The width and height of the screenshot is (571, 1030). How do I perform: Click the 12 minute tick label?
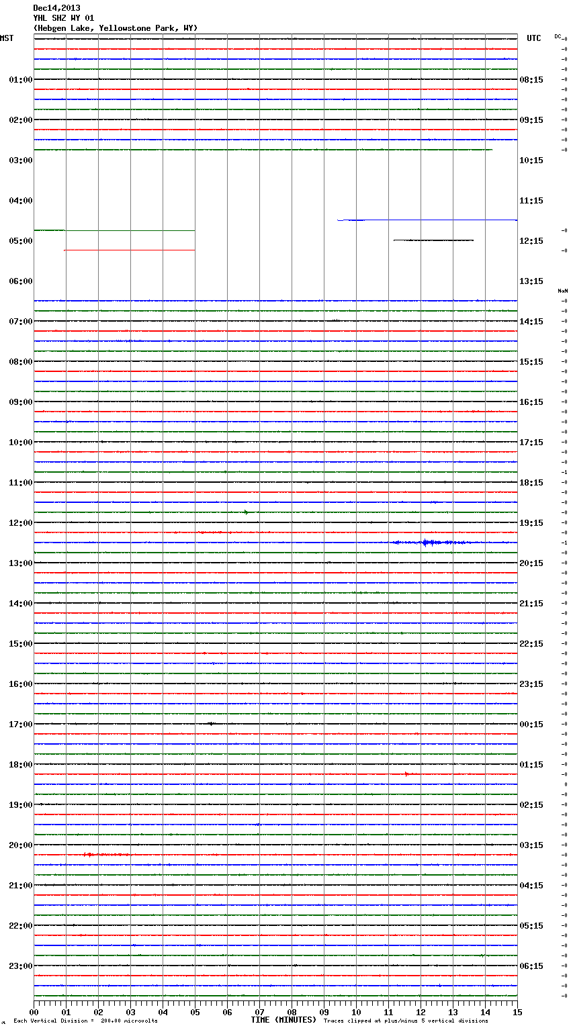coord(421,1013)
